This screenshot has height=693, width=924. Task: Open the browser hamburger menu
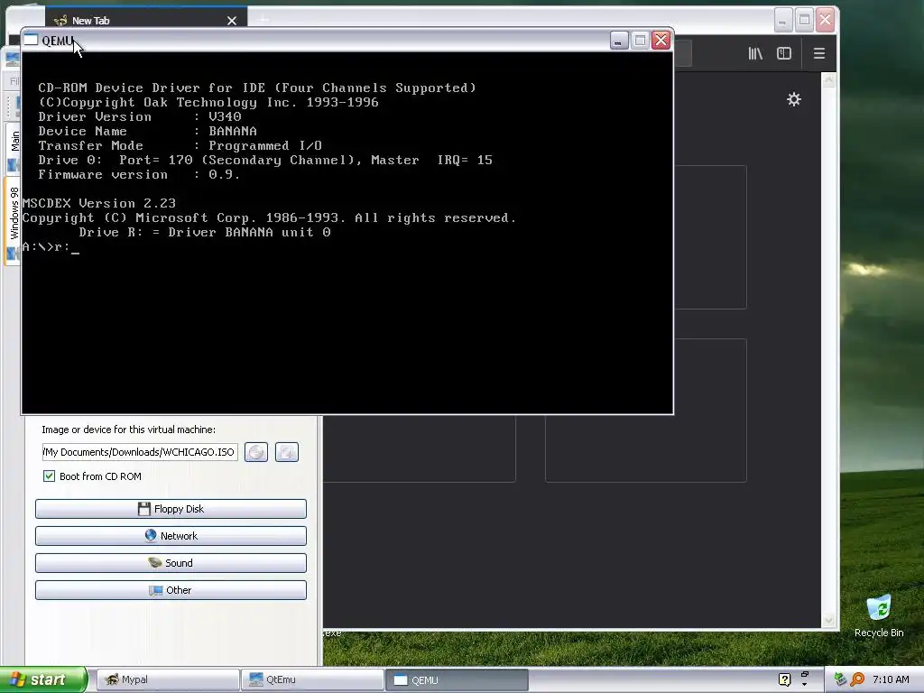pos(819,53)
